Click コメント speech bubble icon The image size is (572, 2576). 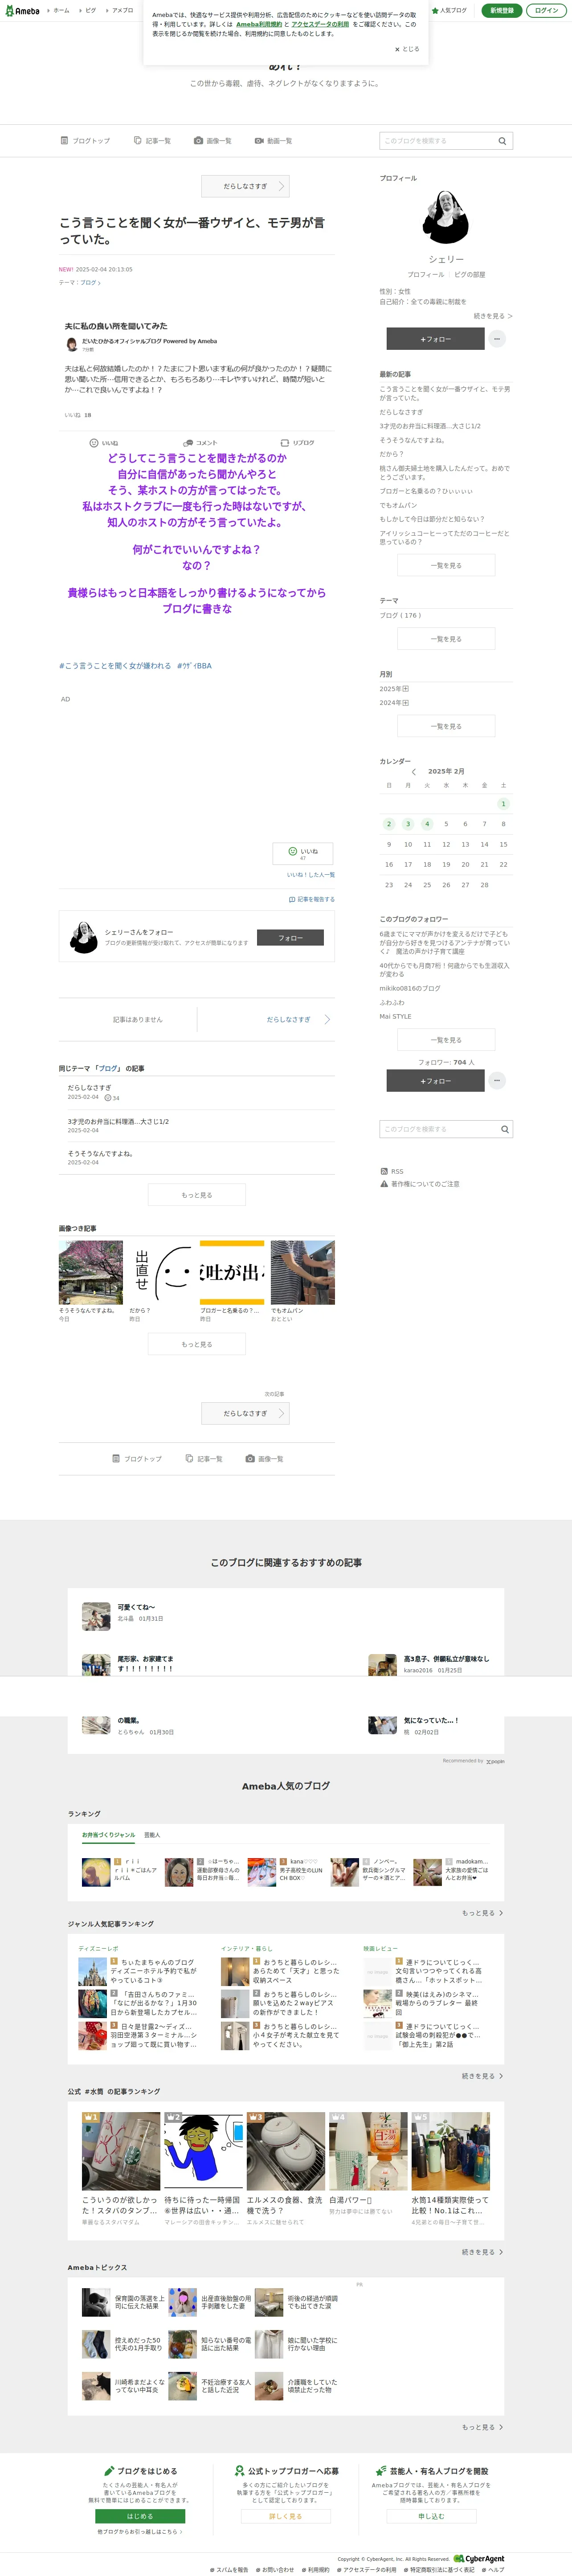click(200, 443)
